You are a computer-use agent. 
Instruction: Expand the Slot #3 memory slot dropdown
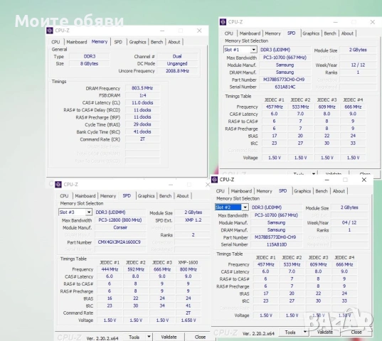click(89, 212)
